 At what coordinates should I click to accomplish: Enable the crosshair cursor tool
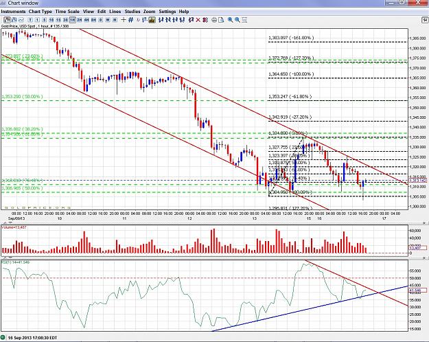(124, 20)
